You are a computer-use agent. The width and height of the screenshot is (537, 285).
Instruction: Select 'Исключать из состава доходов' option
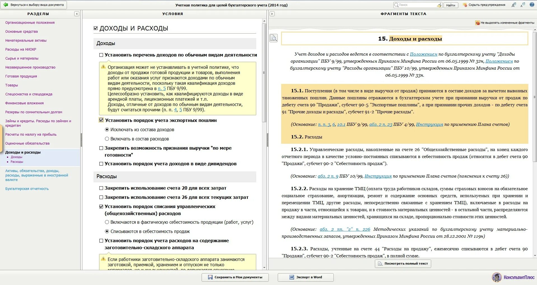click(107, 130)
